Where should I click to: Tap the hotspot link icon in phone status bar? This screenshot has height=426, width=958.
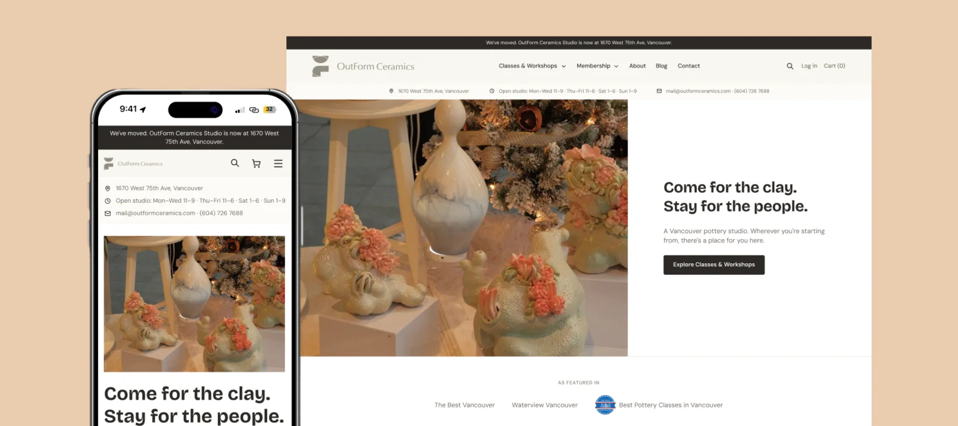(254, 110)
